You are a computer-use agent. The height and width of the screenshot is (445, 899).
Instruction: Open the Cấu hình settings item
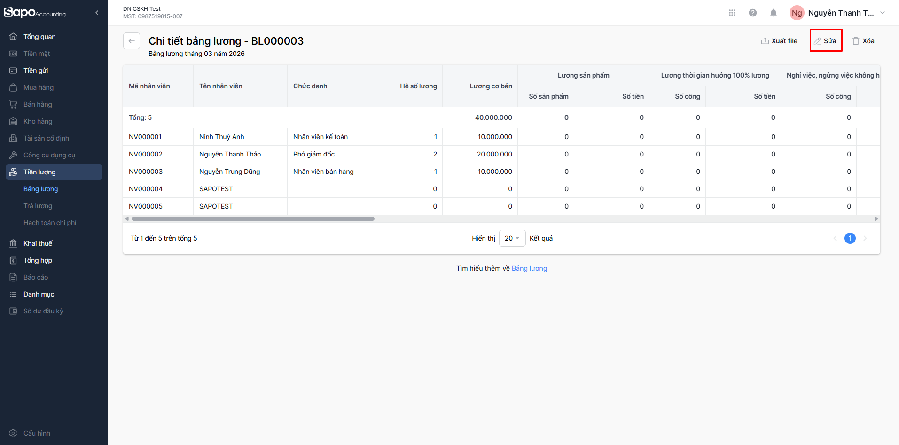pyautogui.click(x=37, y=433)
